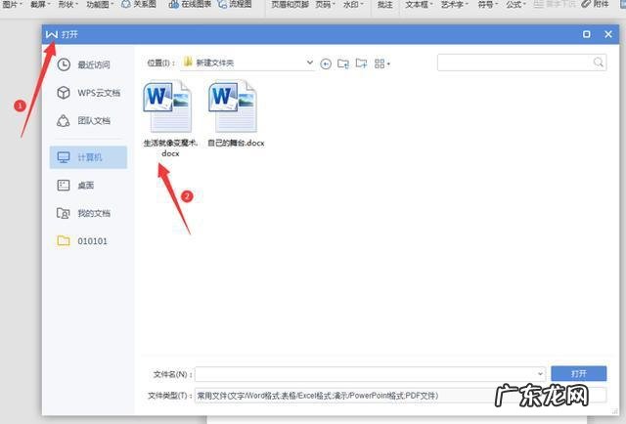Click the 文件名 input field

pos(370,374)
